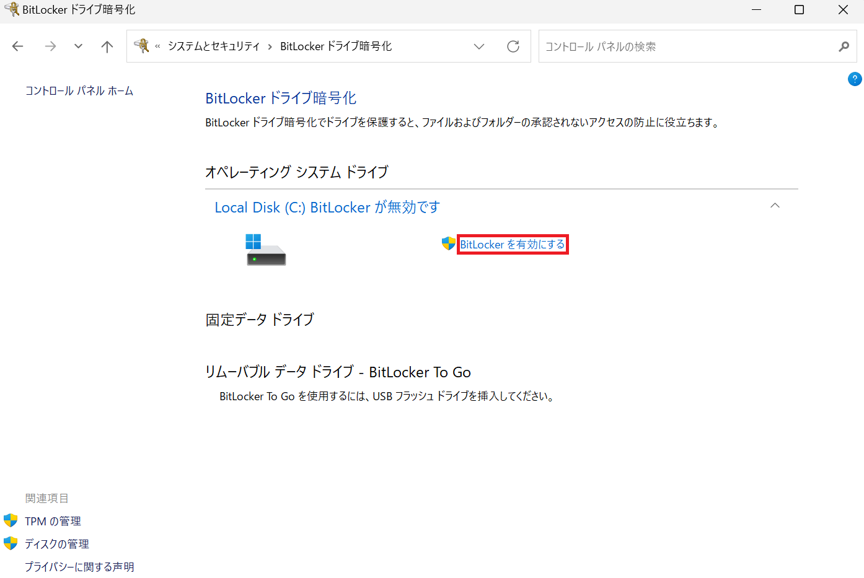Click 固定データ ドライブ section heading
Image resolution: width=864 pixels, height=578 pixels.
[x=260, y=320]
